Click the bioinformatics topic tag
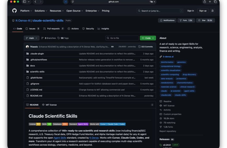The image size is (227, 148). (167, 62)
